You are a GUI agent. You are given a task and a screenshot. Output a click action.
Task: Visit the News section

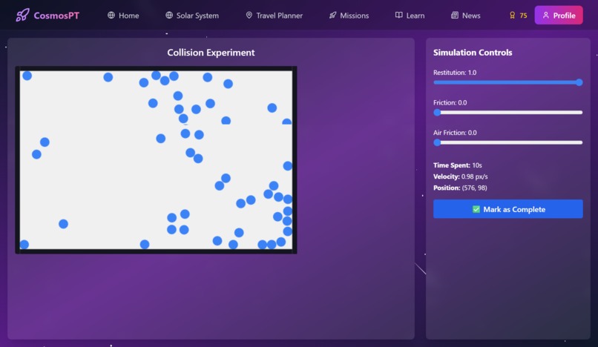466,16
